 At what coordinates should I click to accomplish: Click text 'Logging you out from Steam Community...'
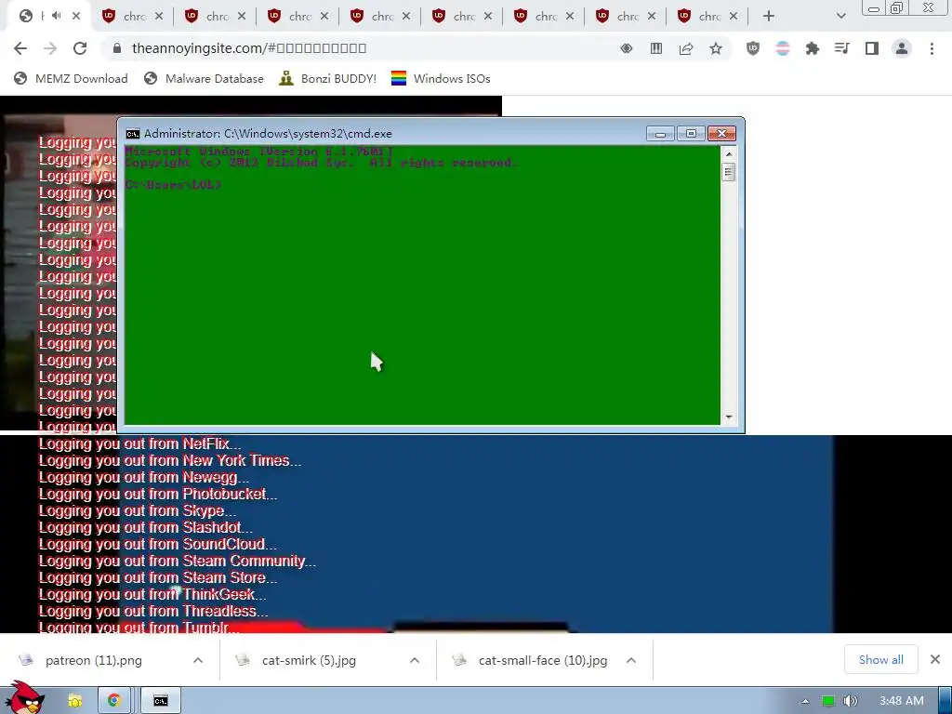point(178,561)
